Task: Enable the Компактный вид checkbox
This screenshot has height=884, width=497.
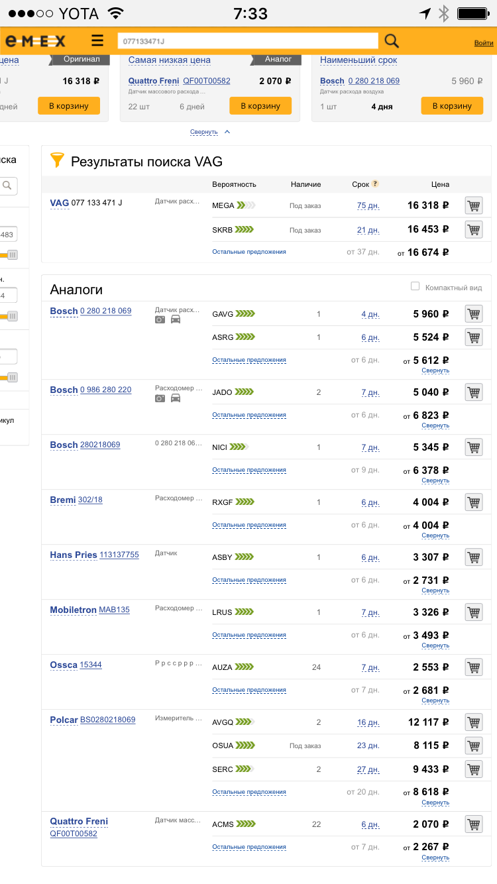Action: click(415, 286)
